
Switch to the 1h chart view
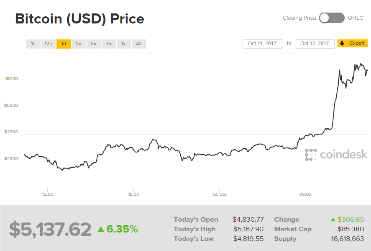click(33, 44)
